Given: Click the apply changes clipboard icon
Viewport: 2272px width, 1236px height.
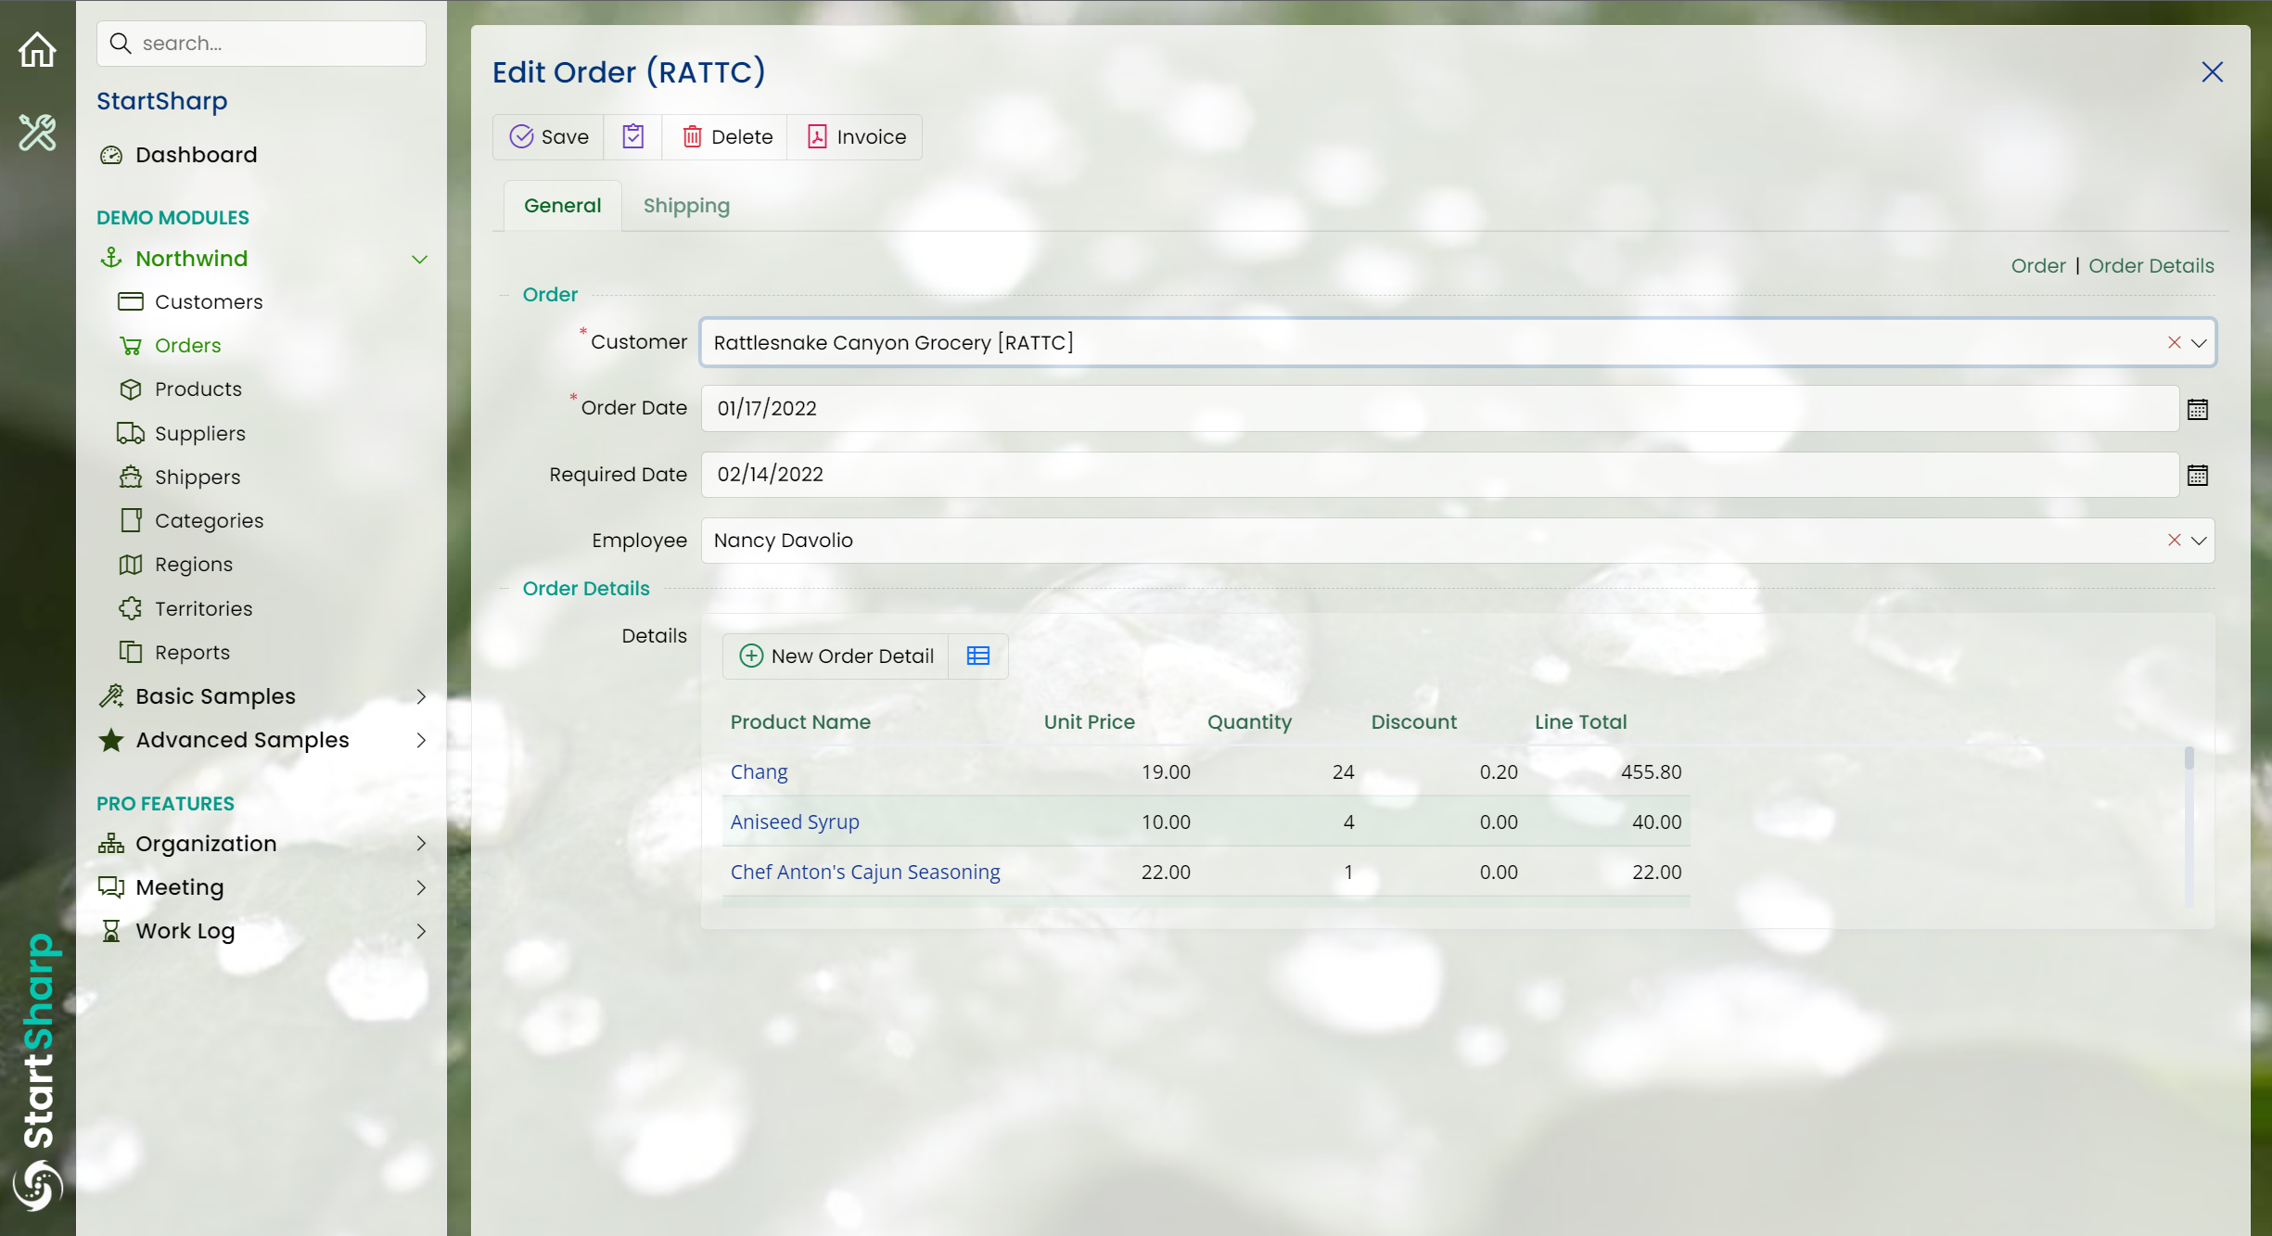Looking at the screenshot, I should pos(632,136).
